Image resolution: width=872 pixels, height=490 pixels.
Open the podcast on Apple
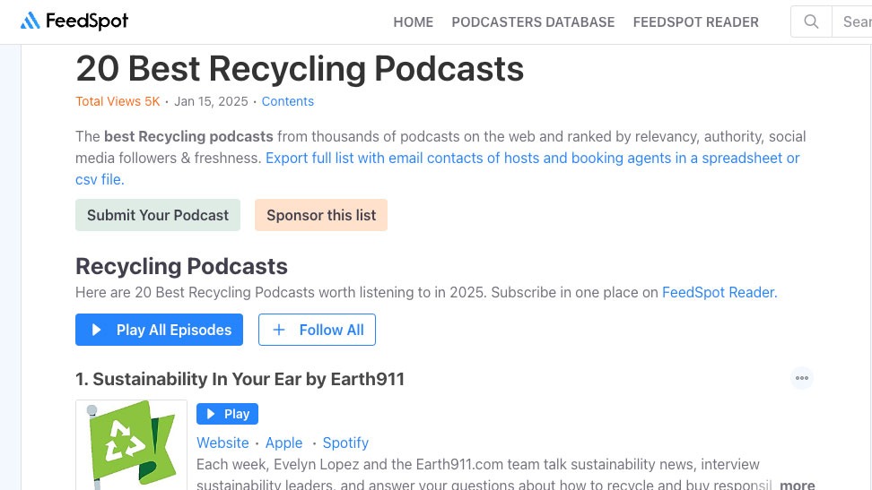(283, 443)
